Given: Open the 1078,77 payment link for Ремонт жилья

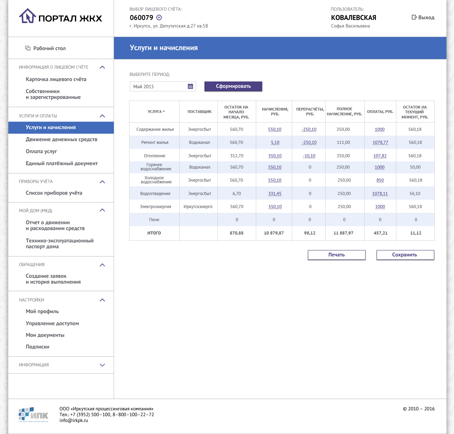Looking at the screenshot, I should [380, 142].
